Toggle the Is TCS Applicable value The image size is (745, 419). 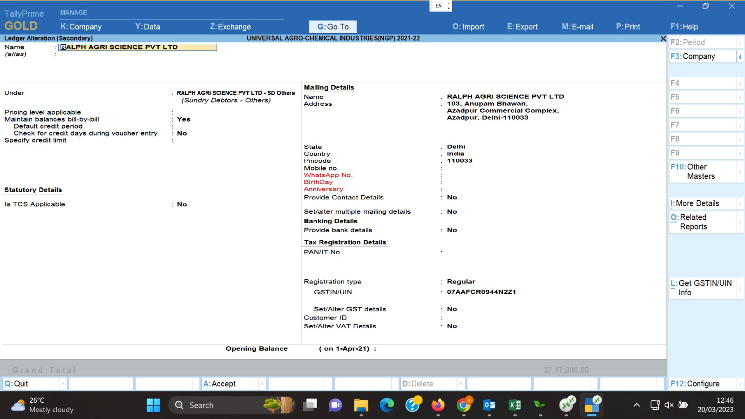(x=182, y=204)
